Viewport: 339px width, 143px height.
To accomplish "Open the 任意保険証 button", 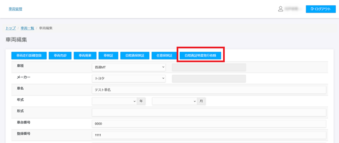I will [164, 55].
